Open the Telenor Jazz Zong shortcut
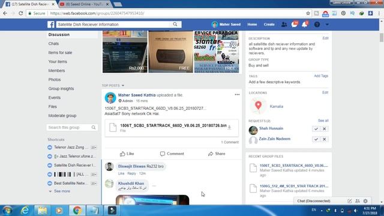This screenshot has width=384, height=216. pyautogui.click(x=71, y=147)
